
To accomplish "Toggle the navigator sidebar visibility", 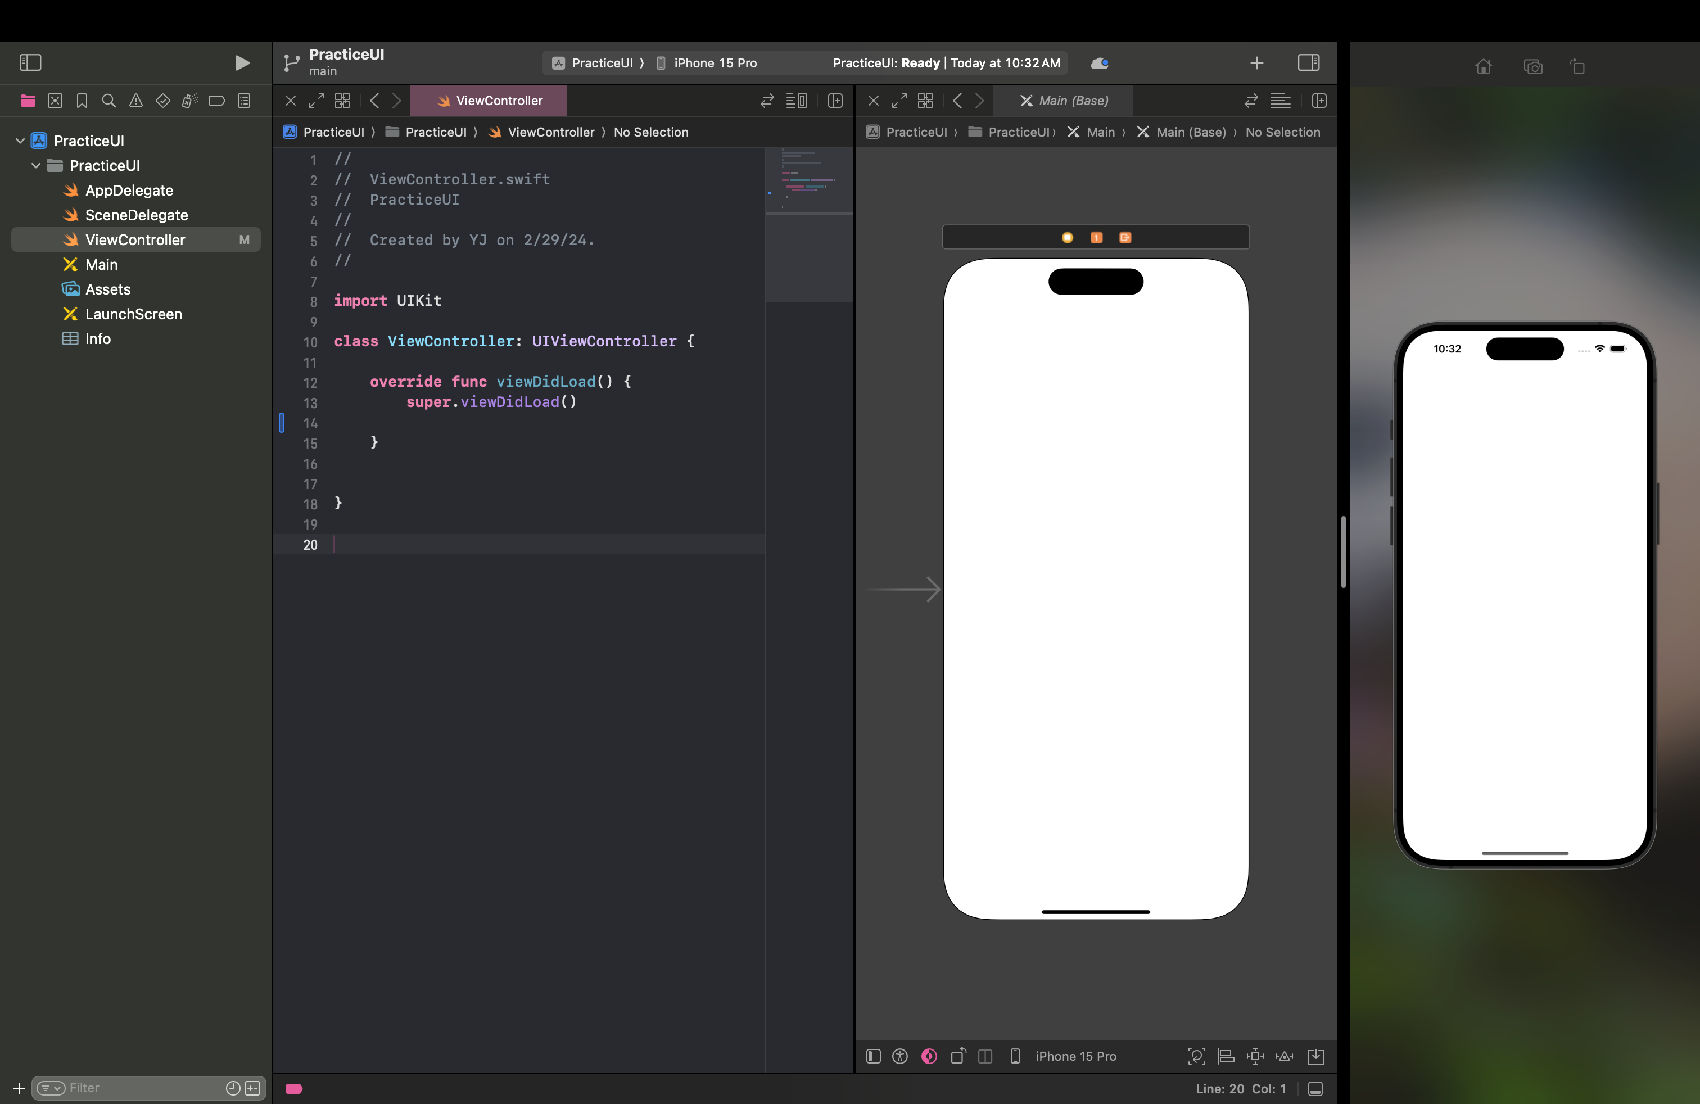I will coord(30,63).
